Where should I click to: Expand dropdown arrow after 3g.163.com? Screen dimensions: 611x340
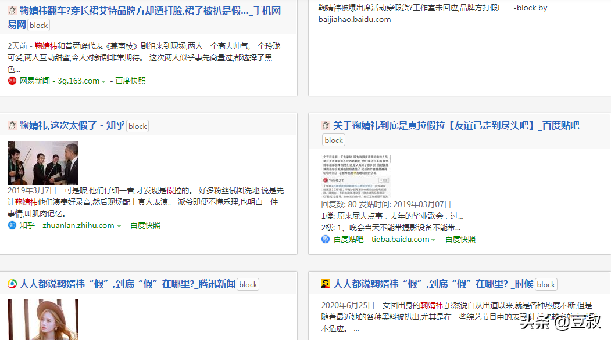pos(103,82)
